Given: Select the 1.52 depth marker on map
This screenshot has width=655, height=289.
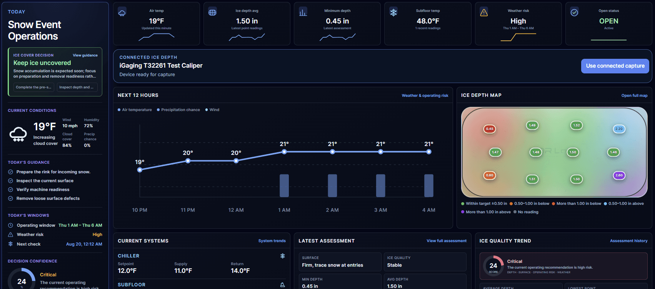Looking at the screenshot, I should [577, 125].
